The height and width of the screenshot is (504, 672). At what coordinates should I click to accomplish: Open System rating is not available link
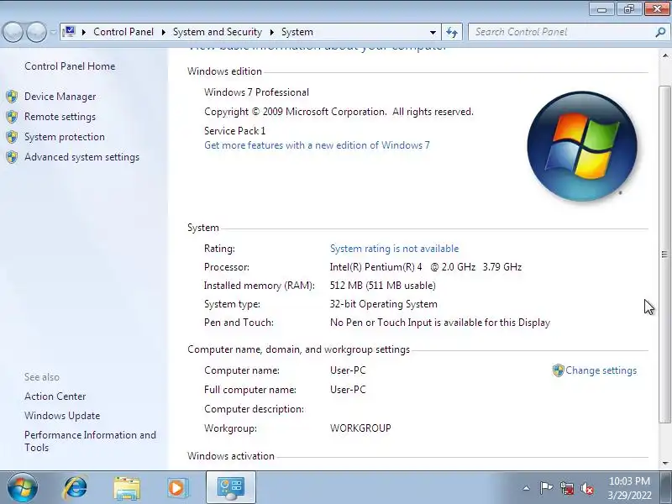(394, 249)
